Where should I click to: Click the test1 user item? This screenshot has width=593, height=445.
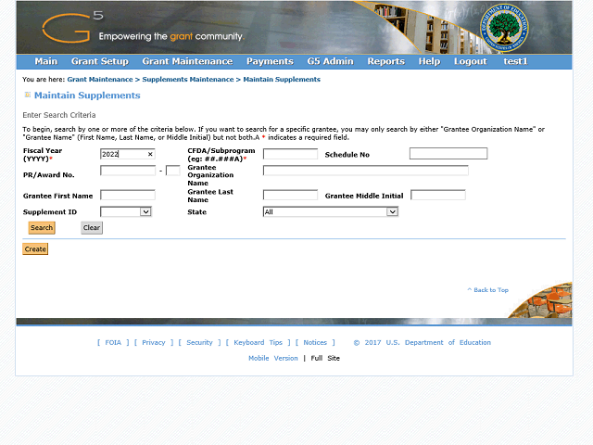point(515,61)
